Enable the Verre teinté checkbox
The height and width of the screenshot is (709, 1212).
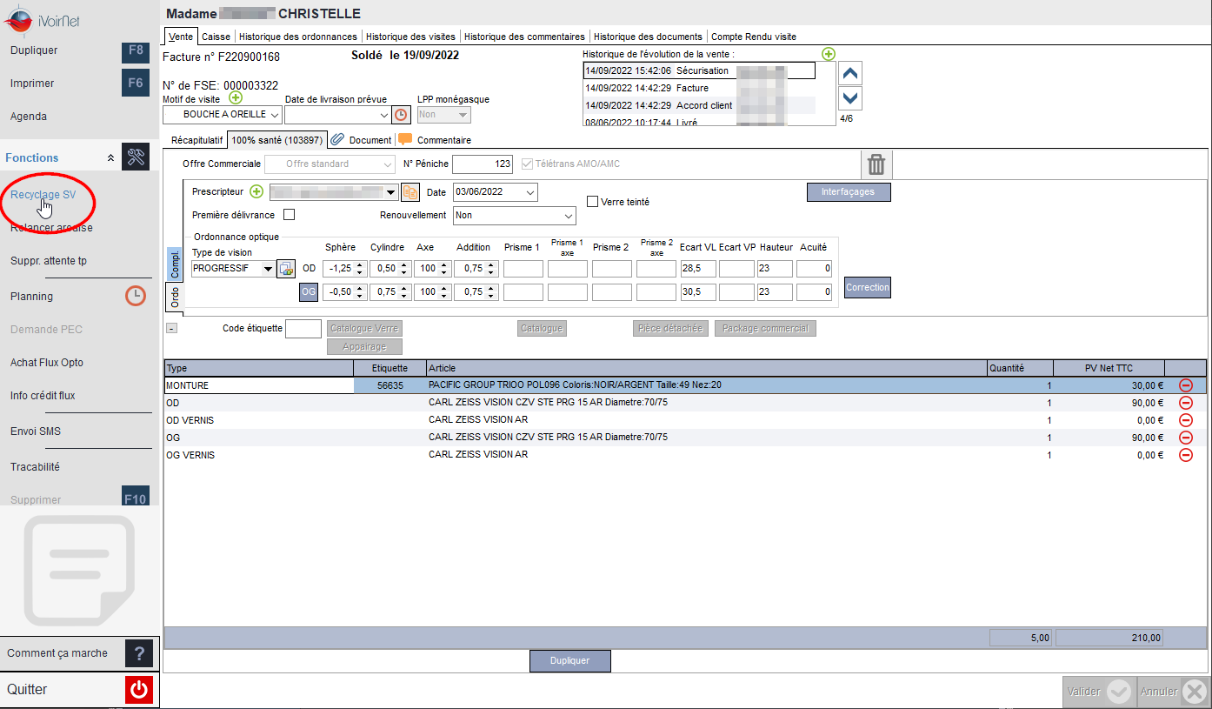click(x=593, y=202)
